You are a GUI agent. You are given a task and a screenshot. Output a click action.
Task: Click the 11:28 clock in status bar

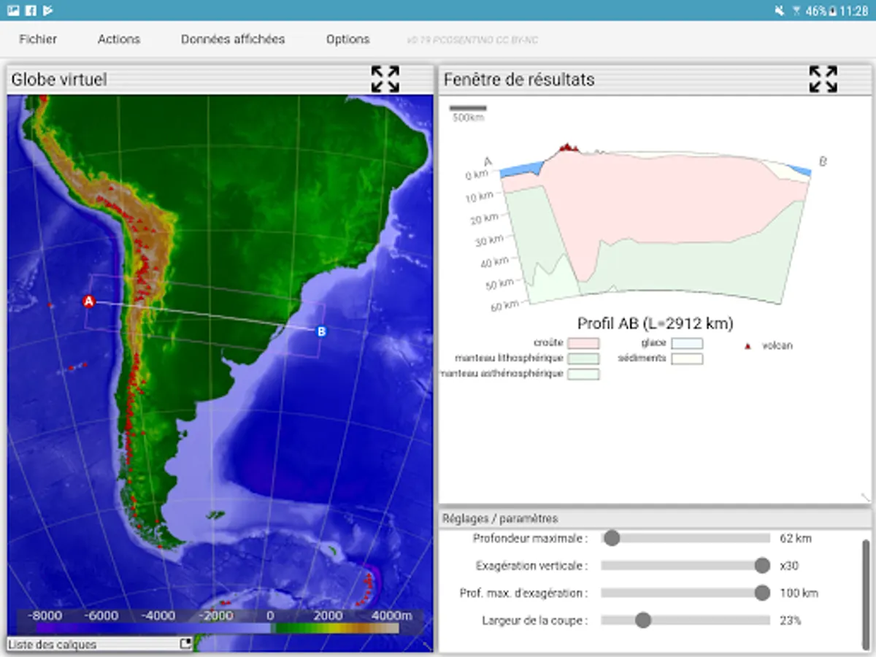click(854, 11)
